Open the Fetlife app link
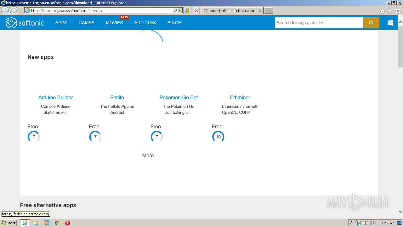The width and height of the screenshot is (403, 227). pos(117,97)
